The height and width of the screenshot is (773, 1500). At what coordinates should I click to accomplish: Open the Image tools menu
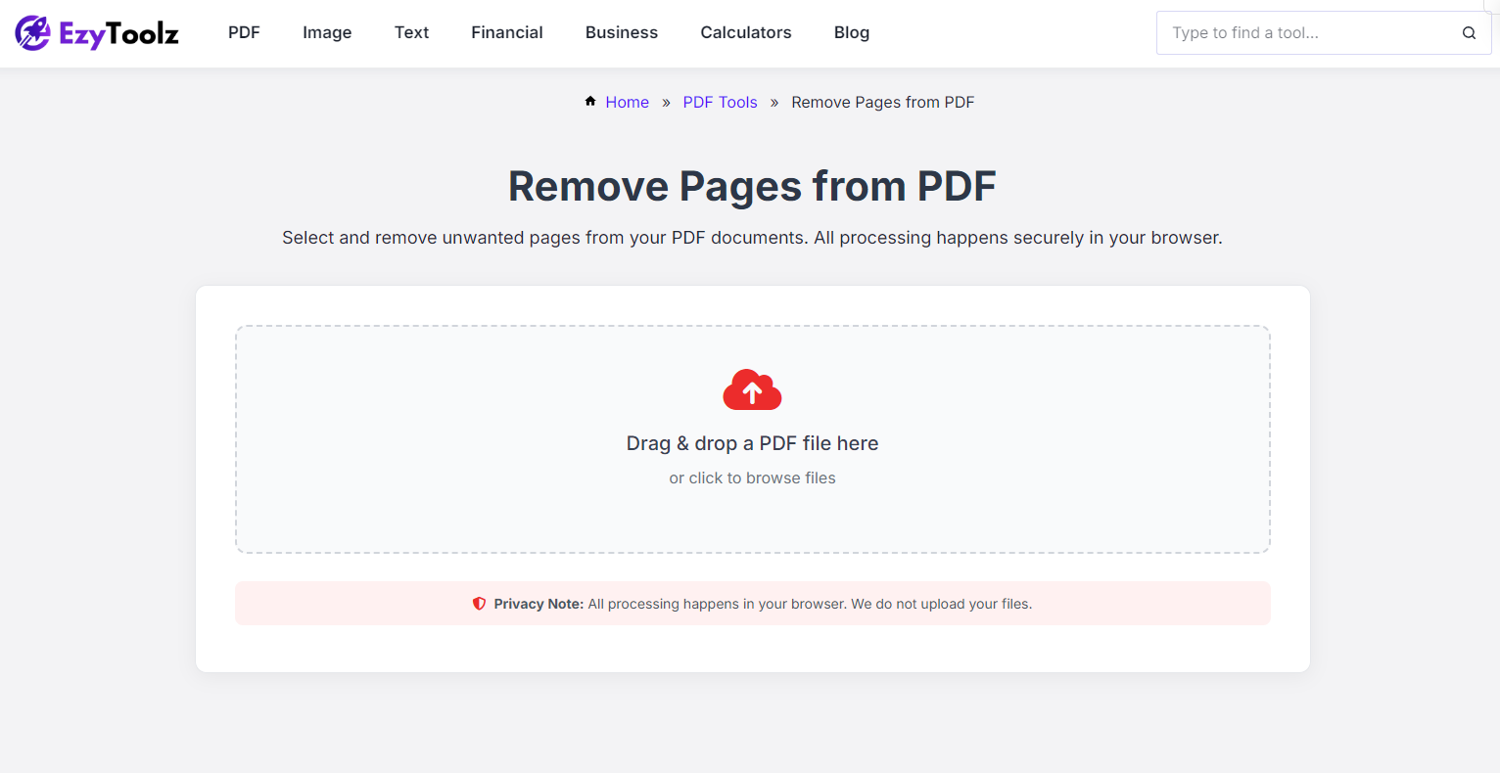coord(326,32)
